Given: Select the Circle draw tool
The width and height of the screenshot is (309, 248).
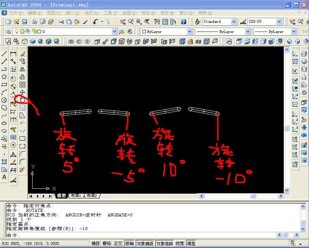Looking at the screenshot, I should click(x=4, y=100).
